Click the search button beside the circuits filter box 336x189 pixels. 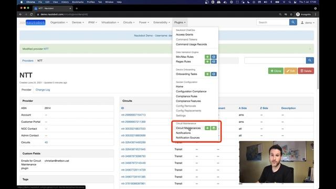click(x=310, y=60)
